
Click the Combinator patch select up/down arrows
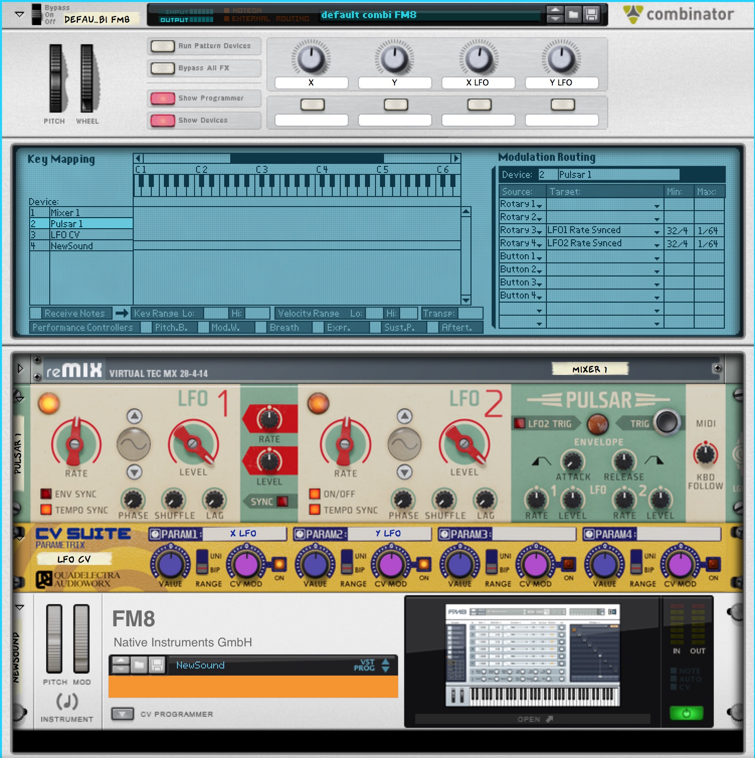554,15
